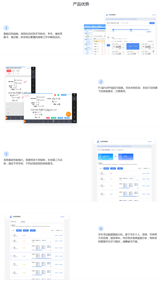The image size is (162, 284).
Task: Click the green circle badge on front tablet header
Action: click(x=58, y=95)
